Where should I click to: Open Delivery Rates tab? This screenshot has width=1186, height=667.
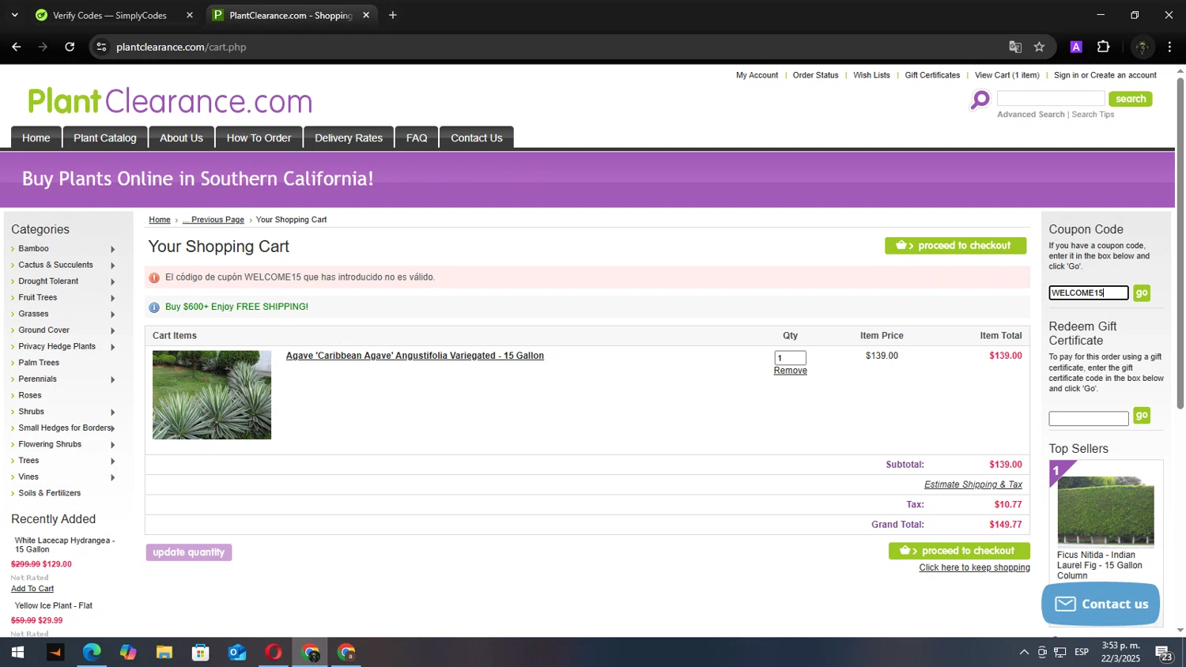pos(349,138)
